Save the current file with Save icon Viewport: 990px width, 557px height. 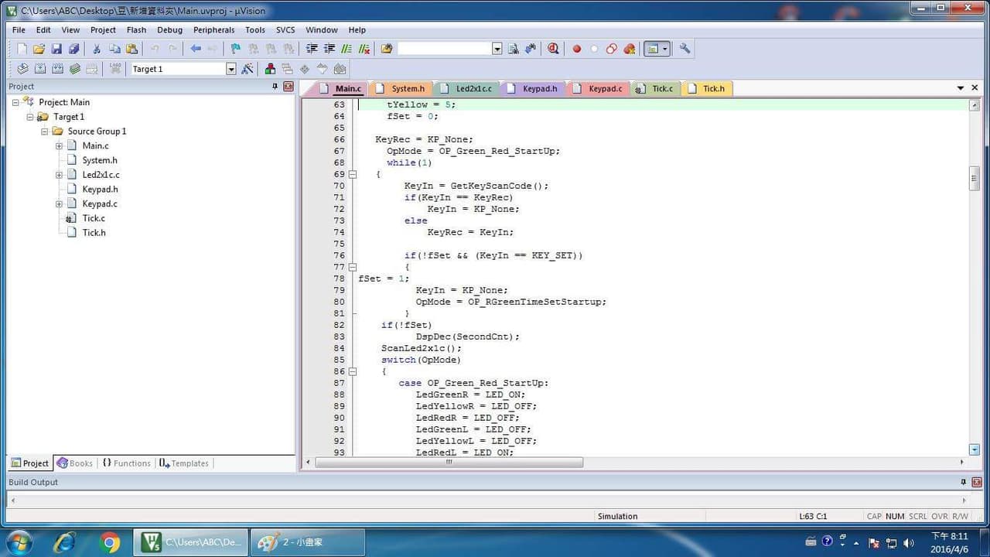56,49
